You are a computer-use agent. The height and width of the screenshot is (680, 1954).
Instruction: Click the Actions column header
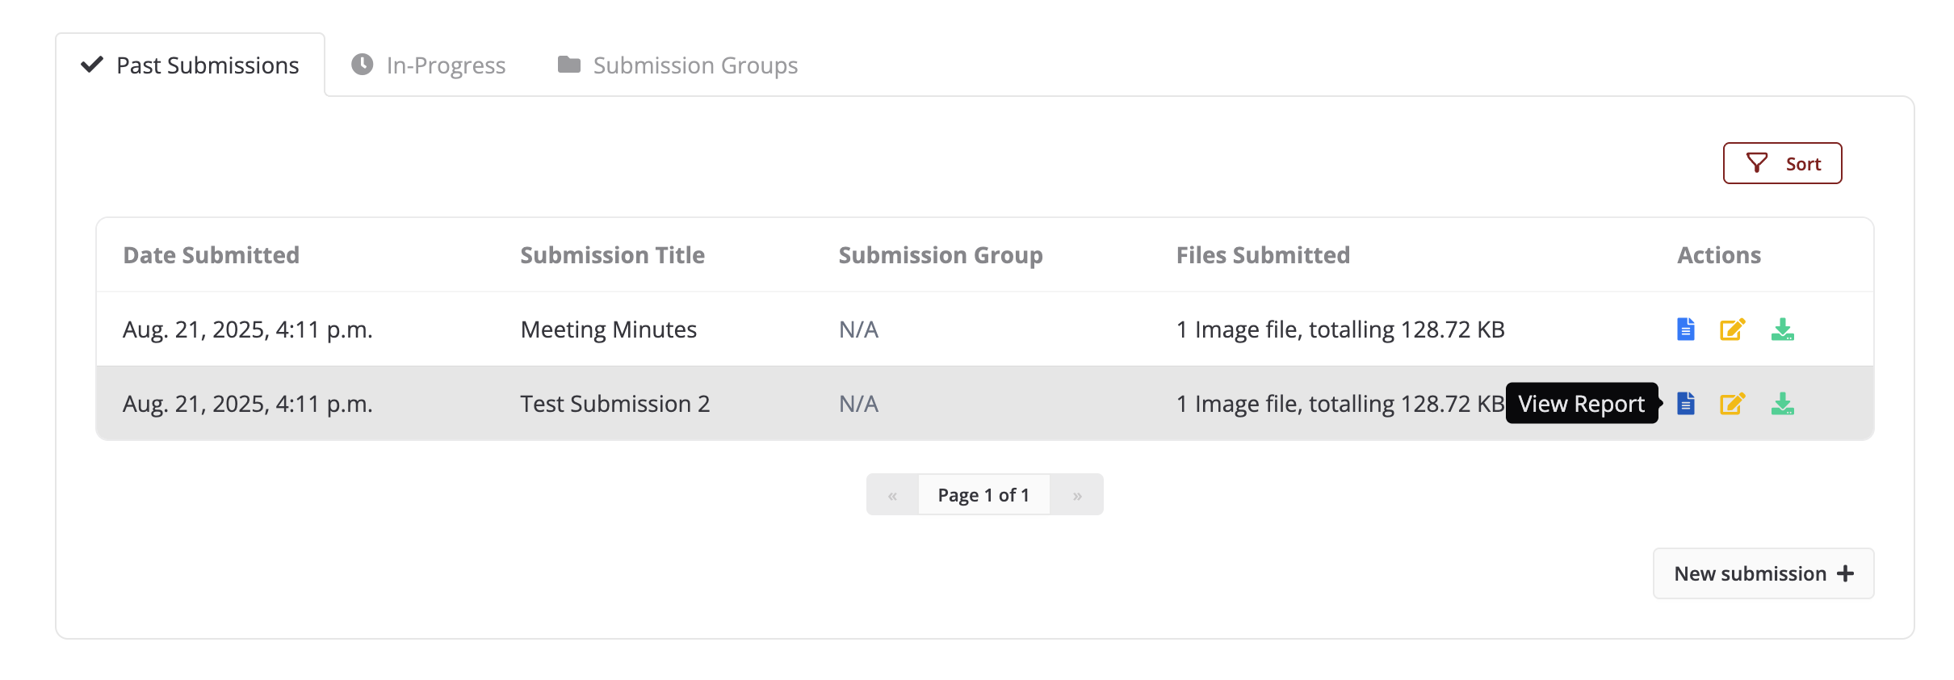(x=1719, y=255)
